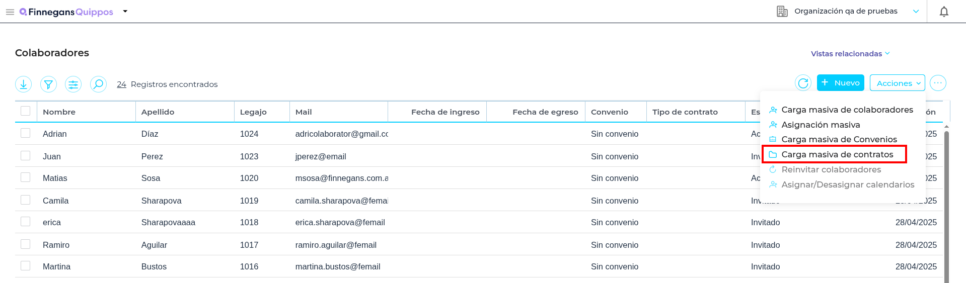Click the Nuevo button
This screenshot has height=283, width=966.
point(840,83)
